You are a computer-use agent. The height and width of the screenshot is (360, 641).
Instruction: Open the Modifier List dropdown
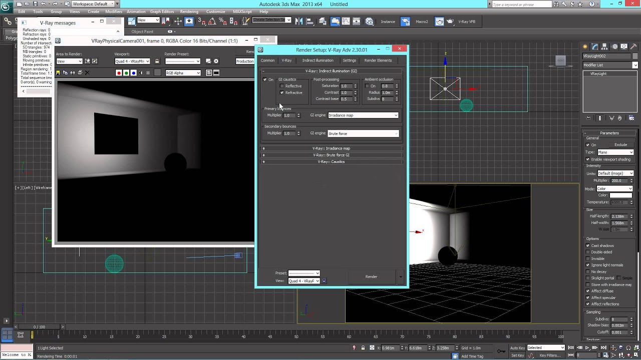(x=610, y=65)
